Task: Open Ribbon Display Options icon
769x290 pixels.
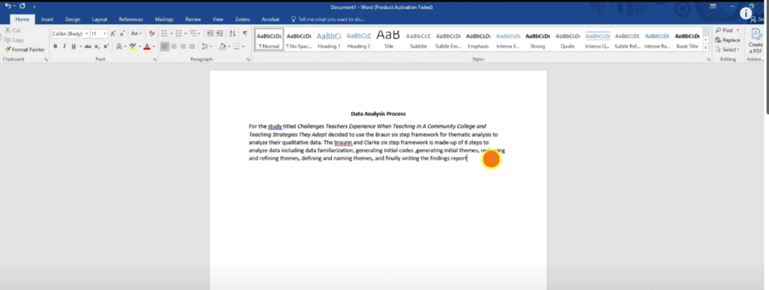Action: click(x=713, y=6)
